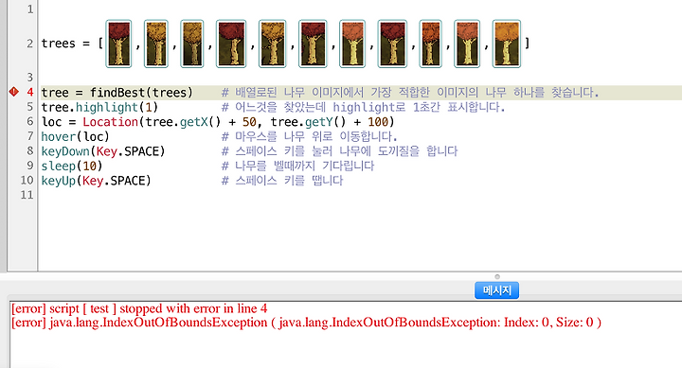Viewport: 682px width, 368px height.
Task: Select the third tree thumbnail in the list
Action: [x=191, y=44]
